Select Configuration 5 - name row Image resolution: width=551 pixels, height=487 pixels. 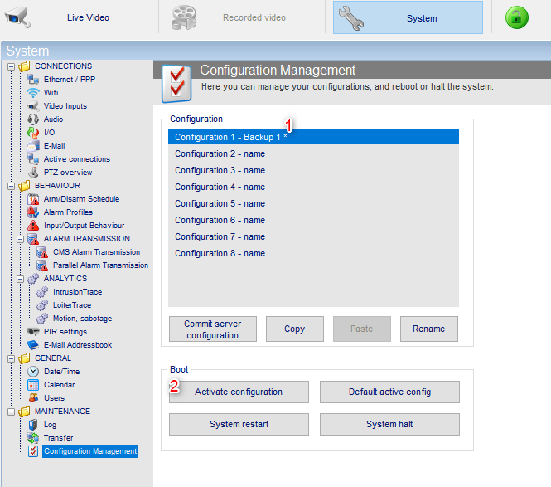point(313,203)
